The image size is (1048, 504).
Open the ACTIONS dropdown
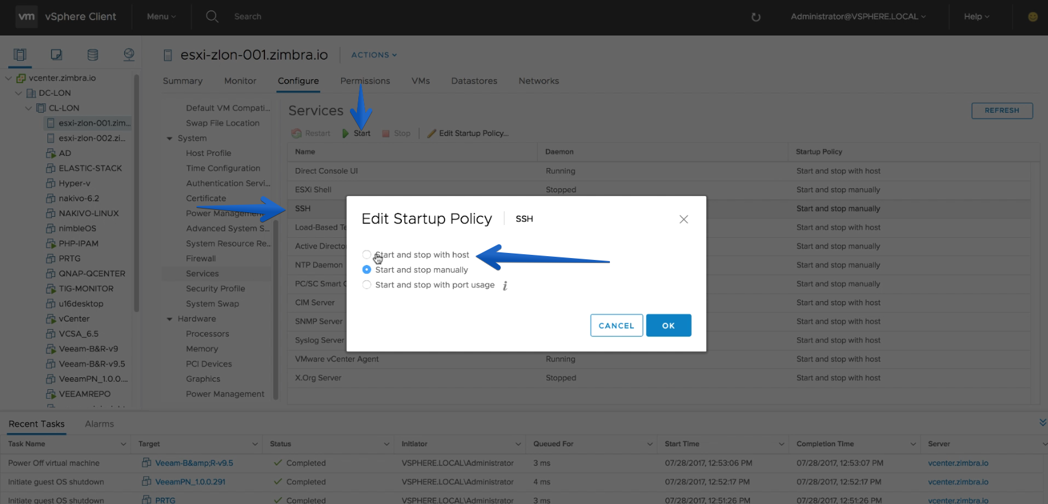[x=374, y=55]
